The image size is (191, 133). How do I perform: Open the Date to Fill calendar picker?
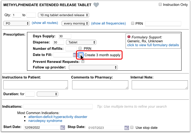[x=75, y=55]
